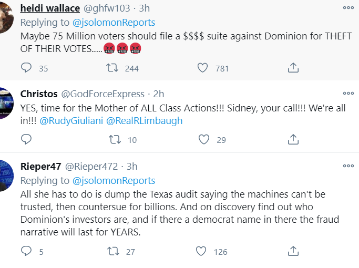Retweet Christos's tweet
The width and height of the screenshot is (359, 268).
click(114, 139)
